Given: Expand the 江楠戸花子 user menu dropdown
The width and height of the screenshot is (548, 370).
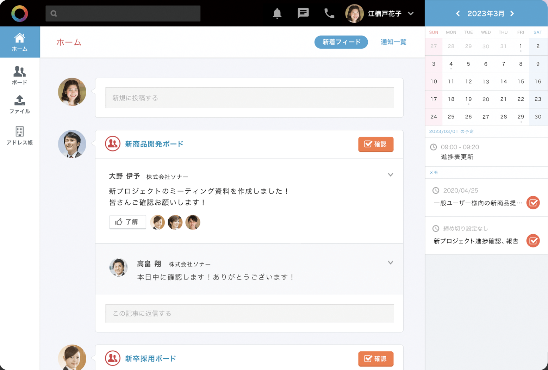Looking at the screenshot, I should (411, 13).
